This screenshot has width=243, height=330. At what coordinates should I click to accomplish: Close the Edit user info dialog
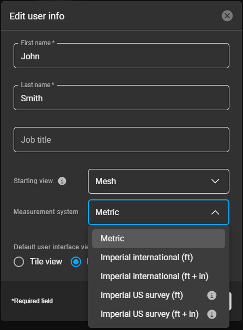pos(227,16)
